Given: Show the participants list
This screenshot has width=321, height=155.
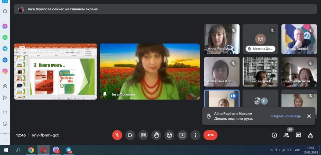Looking at the screenshot, I should coord(286,135).
